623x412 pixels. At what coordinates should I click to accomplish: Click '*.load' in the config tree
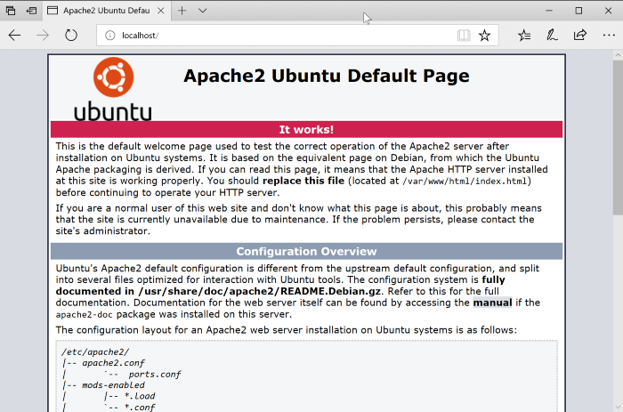pos(140,396)
